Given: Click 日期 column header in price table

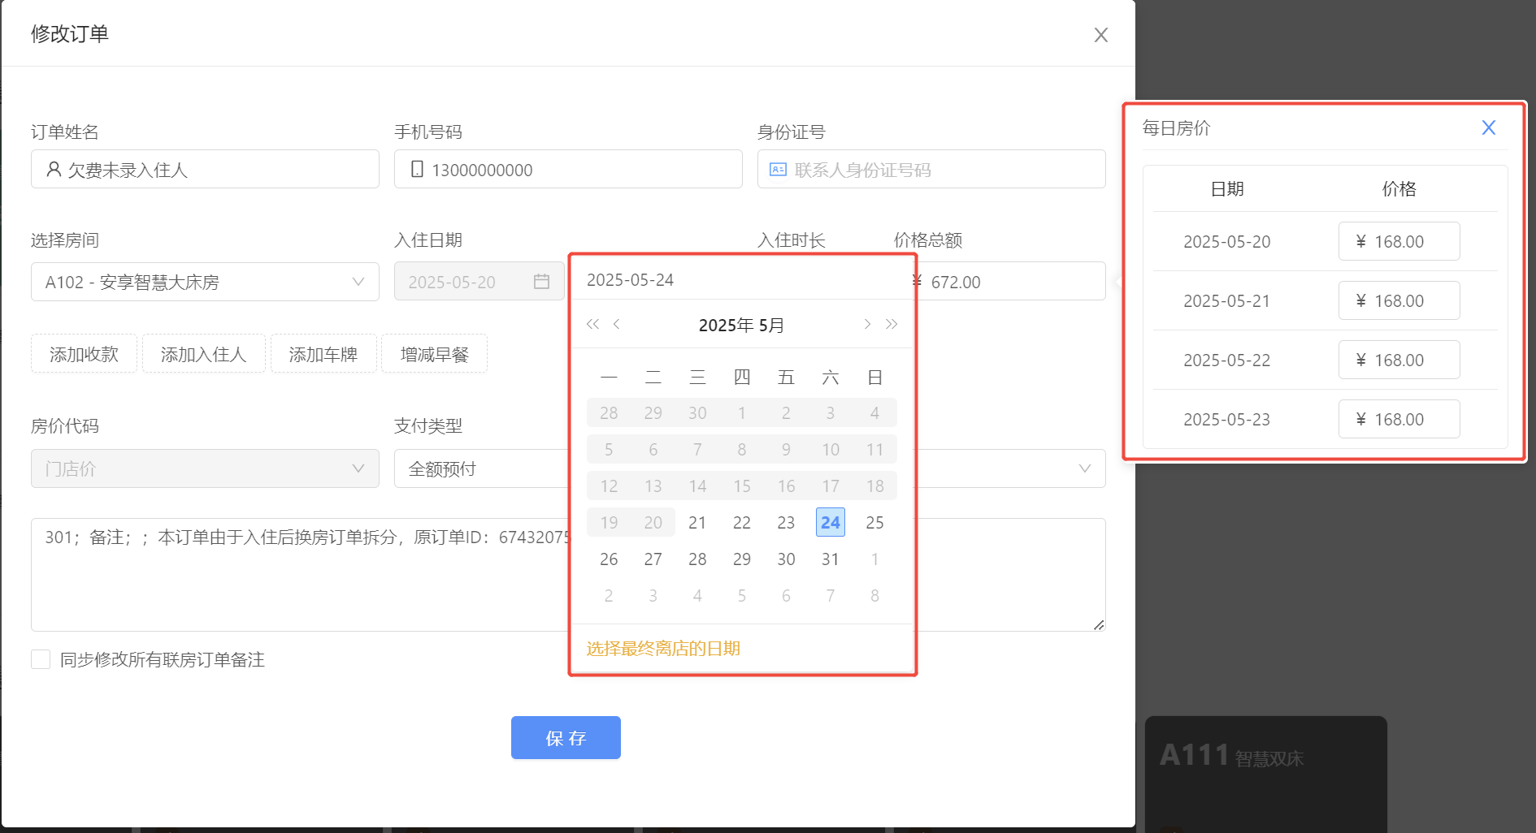Looking at the screenshot, I should click(x=1226, y=188).
